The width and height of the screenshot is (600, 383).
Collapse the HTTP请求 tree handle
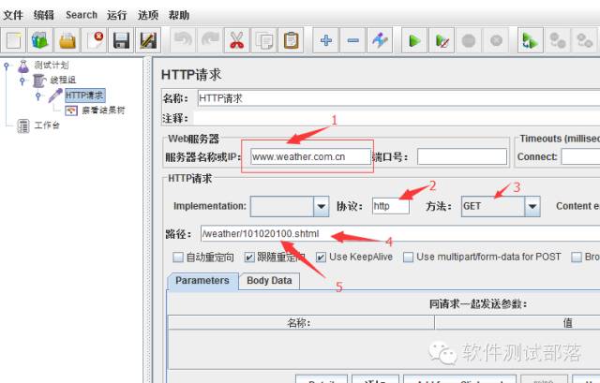(37, 96)
